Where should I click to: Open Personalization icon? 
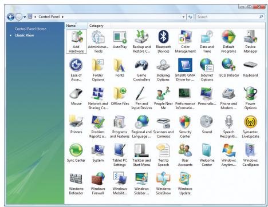pos(207,97)
